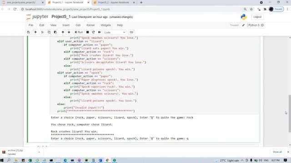
Task: Open the Windows Start menu
Action: tap(2, 160)
